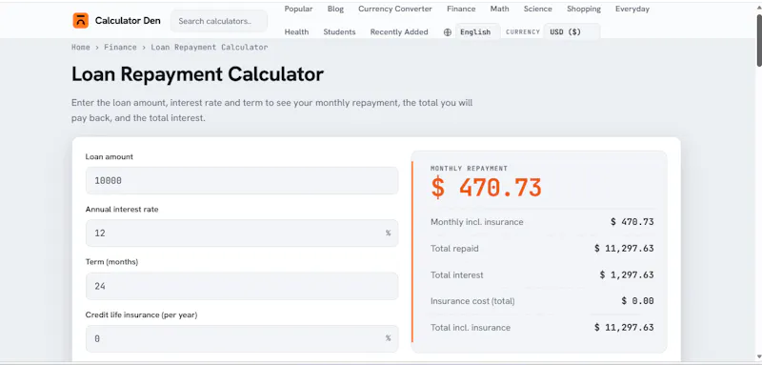Image resolution: width=762 pixels, height=365 pixels.
Task: Open the Blog menu item
Action: (x=335, y=9)
